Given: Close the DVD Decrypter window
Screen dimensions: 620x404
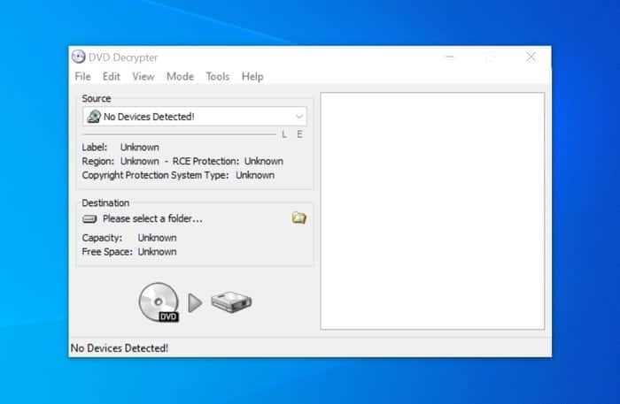Looking at the screenshot, I should click(x=531, y=57).
